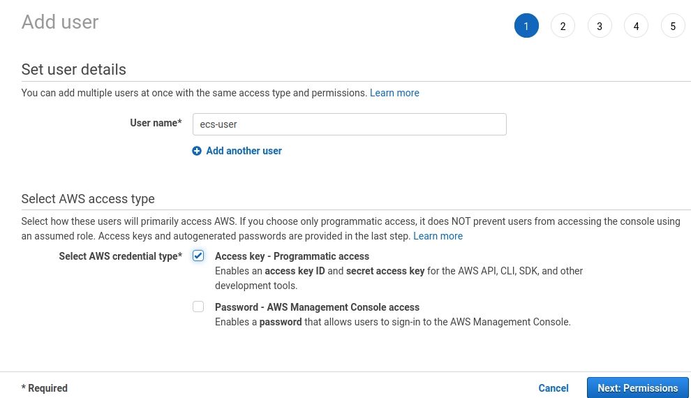
Task: Open step 4 of Add user wizard
Action: (x=636, y=27)
